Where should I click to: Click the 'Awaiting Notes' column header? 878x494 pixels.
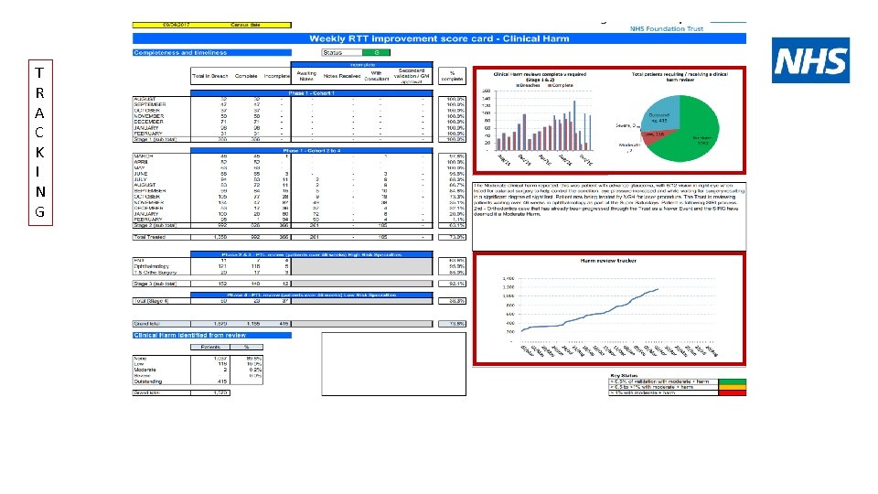[x=306, y=76]
